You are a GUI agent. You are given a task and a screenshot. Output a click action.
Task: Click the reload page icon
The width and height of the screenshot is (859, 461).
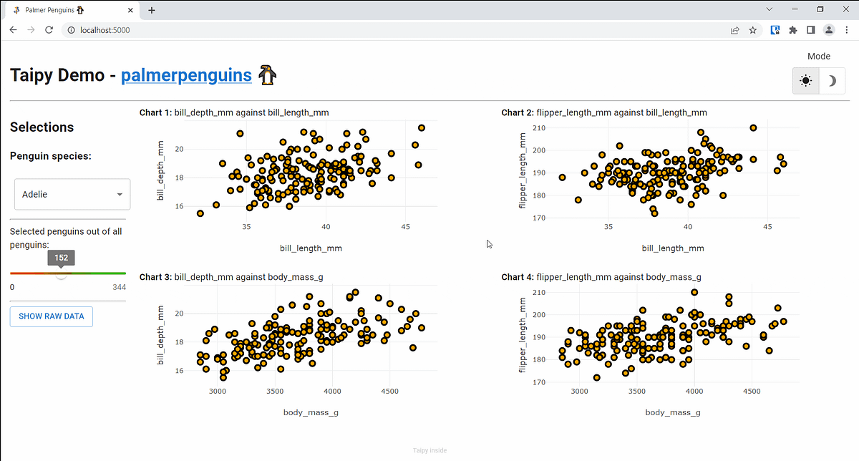(x=48, y=29)
